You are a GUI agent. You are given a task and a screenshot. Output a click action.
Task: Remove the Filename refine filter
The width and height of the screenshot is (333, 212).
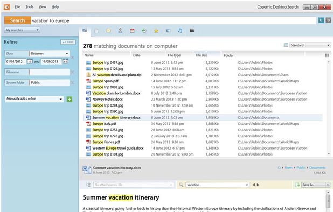tap(72, 72)
